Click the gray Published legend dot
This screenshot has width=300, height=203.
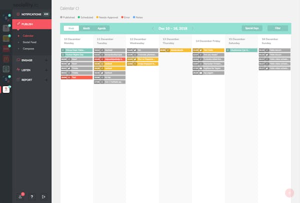(x=61, y=17)
